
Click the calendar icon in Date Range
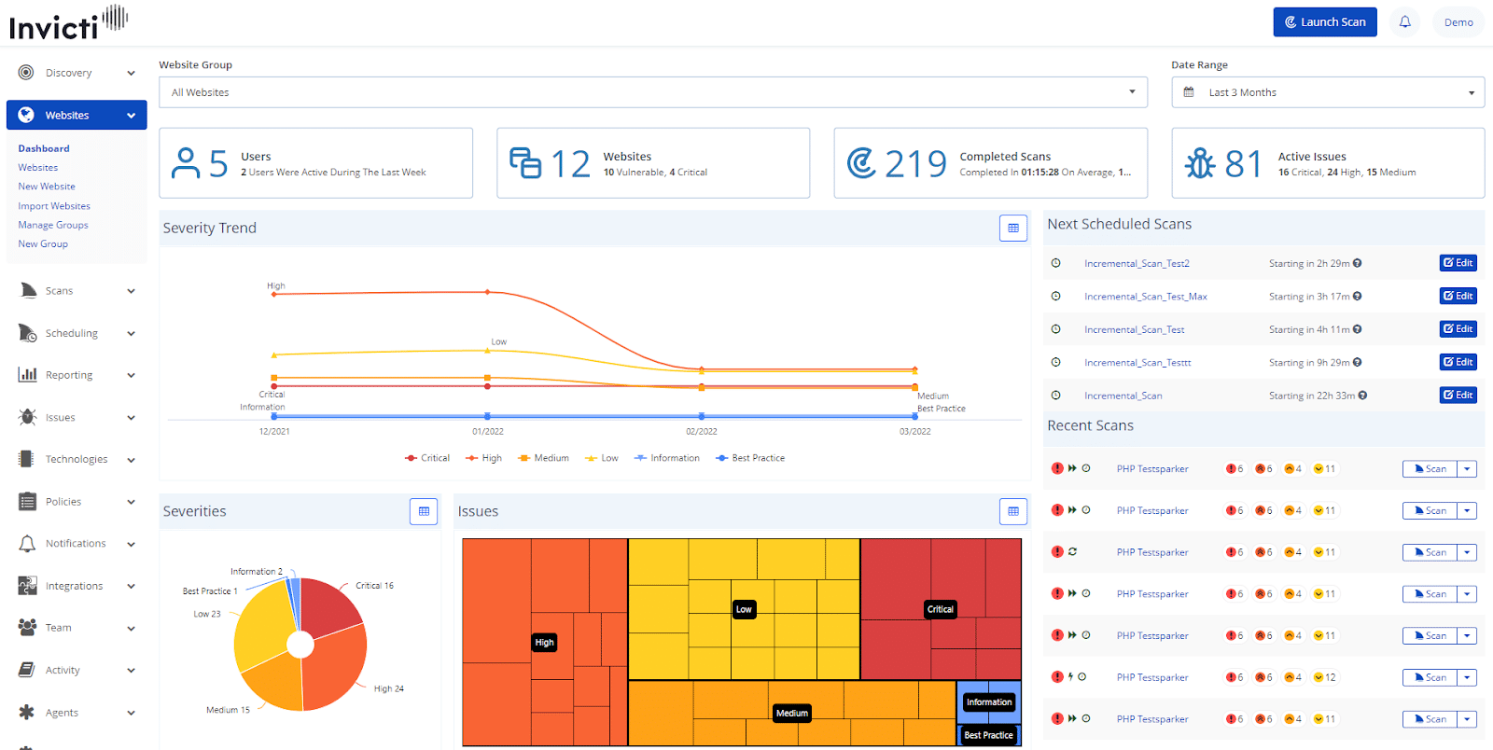tap(1189, 92)
